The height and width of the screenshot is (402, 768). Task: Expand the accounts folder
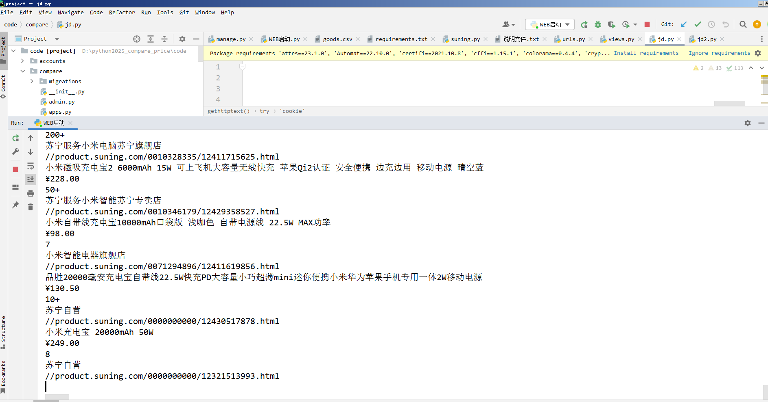point(23,61)
